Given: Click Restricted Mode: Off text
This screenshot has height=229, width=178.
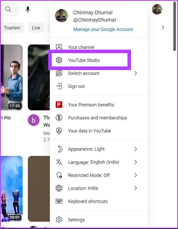Looking at the screenshot, I should click(89, 175).
